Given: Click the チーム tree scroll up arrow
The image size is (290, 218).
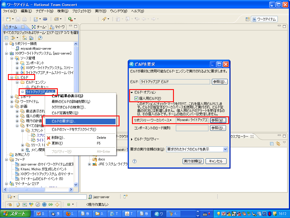Looking at the screenshot, I should [x=76, y=44].
